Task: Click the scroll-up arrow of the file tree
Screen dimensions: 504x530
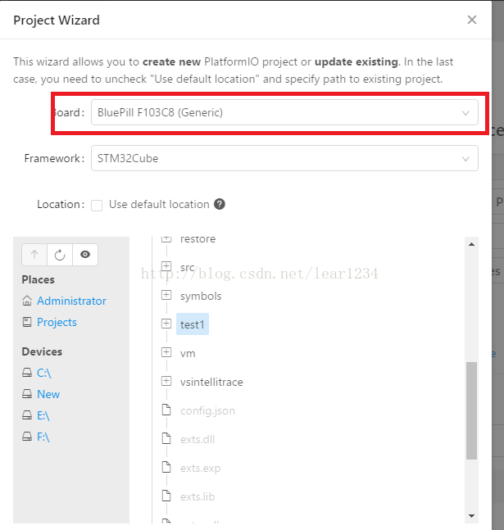Action: point(471,244)
